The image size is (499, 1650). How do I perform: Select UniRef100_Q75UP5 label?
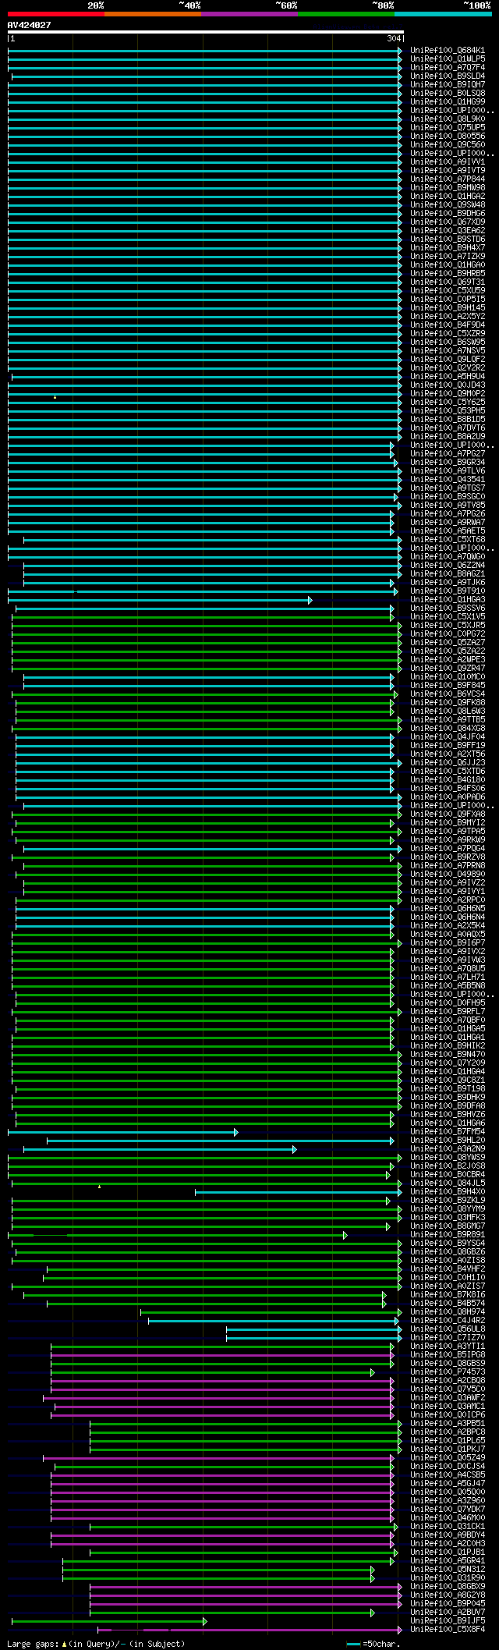(448, 127)
